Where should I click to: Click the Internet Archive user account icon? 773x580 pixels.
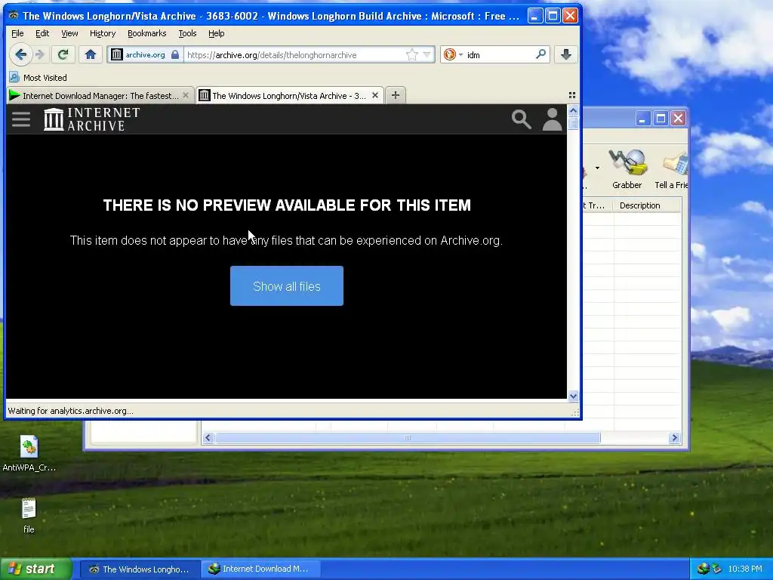point(552,119)
